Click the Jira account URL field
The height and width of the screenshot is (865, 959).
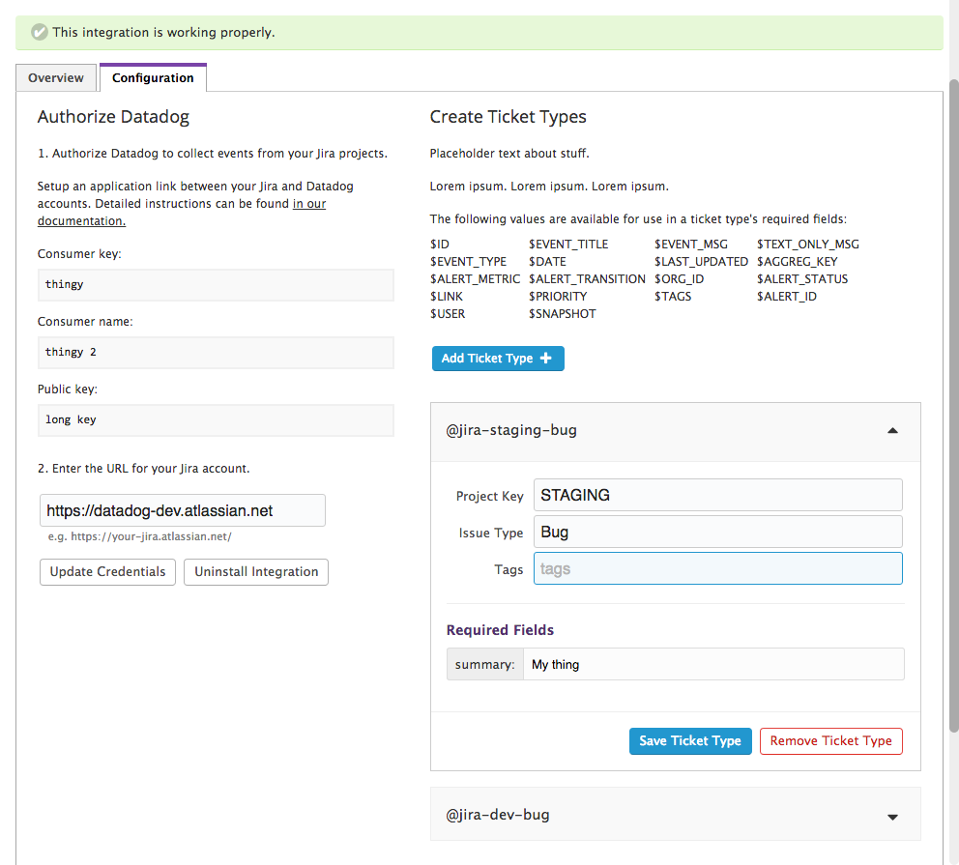pos(182,509)
